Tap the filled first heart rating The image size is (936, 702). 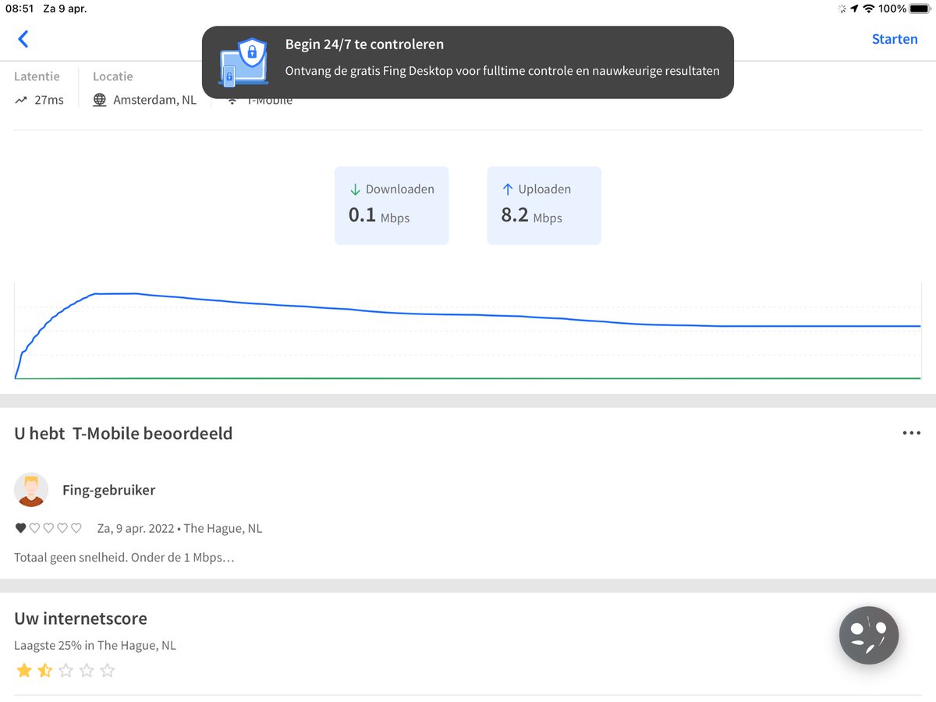[20, 528]
